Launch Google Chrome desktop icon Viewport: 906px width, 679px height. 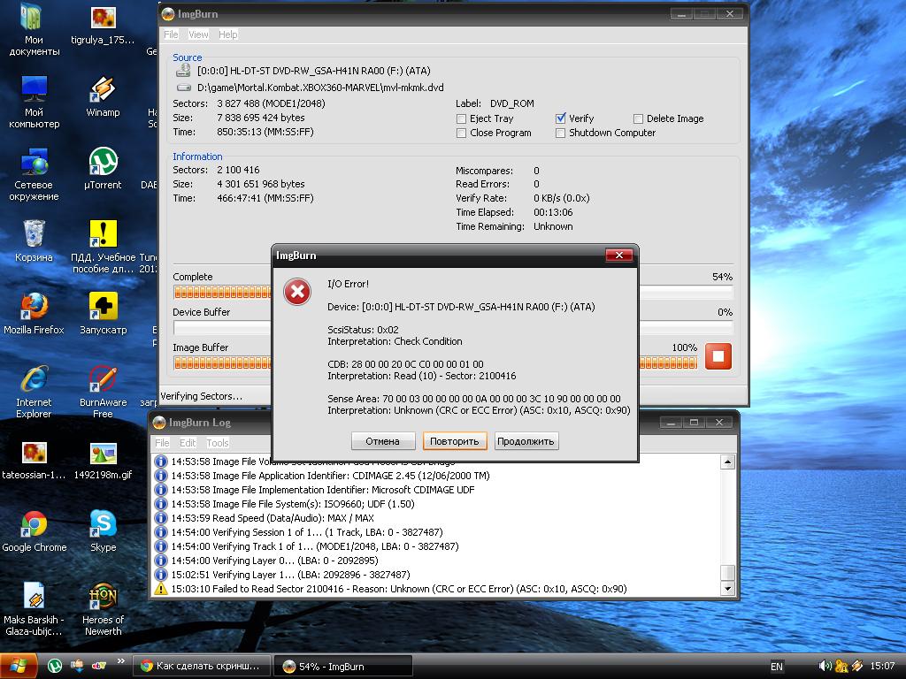click(34, 531)
